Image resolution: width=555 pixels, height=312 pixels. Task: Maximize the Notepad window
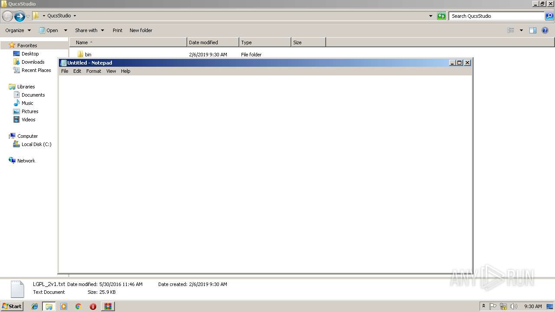coord(460,63)
